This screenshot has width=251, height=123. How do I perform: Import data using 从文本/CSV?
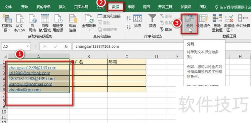tap(20, 23)
